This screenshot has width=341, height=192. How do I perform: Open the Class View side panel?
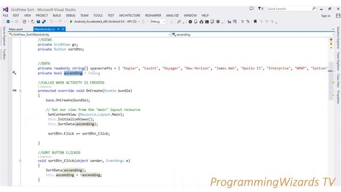[338, 81]
